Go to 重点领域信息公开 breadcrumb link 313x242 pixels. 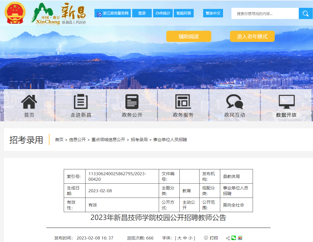point(108,139)
